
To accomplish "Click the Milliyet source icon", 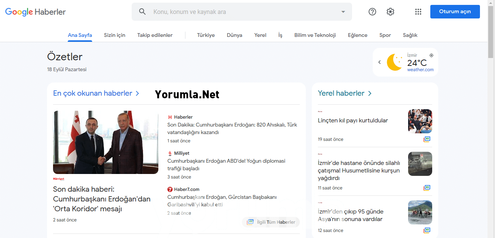I will [x=170, y=153].
